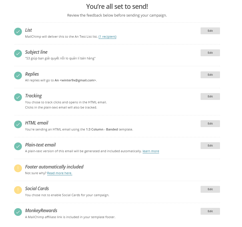Click the green checkmark beside MonkeyRewards
242x227 pixels.
18,212
